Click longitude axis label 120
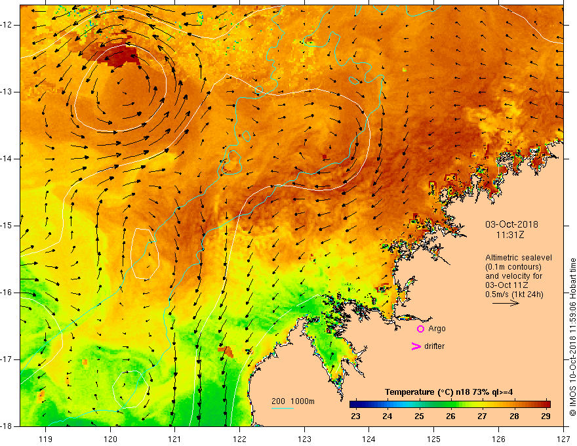 pyautogui.click(x=110, y=439)
